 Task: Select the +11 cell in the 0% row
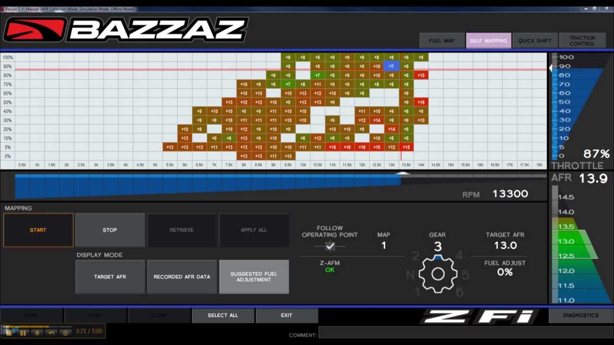[273, 156]
